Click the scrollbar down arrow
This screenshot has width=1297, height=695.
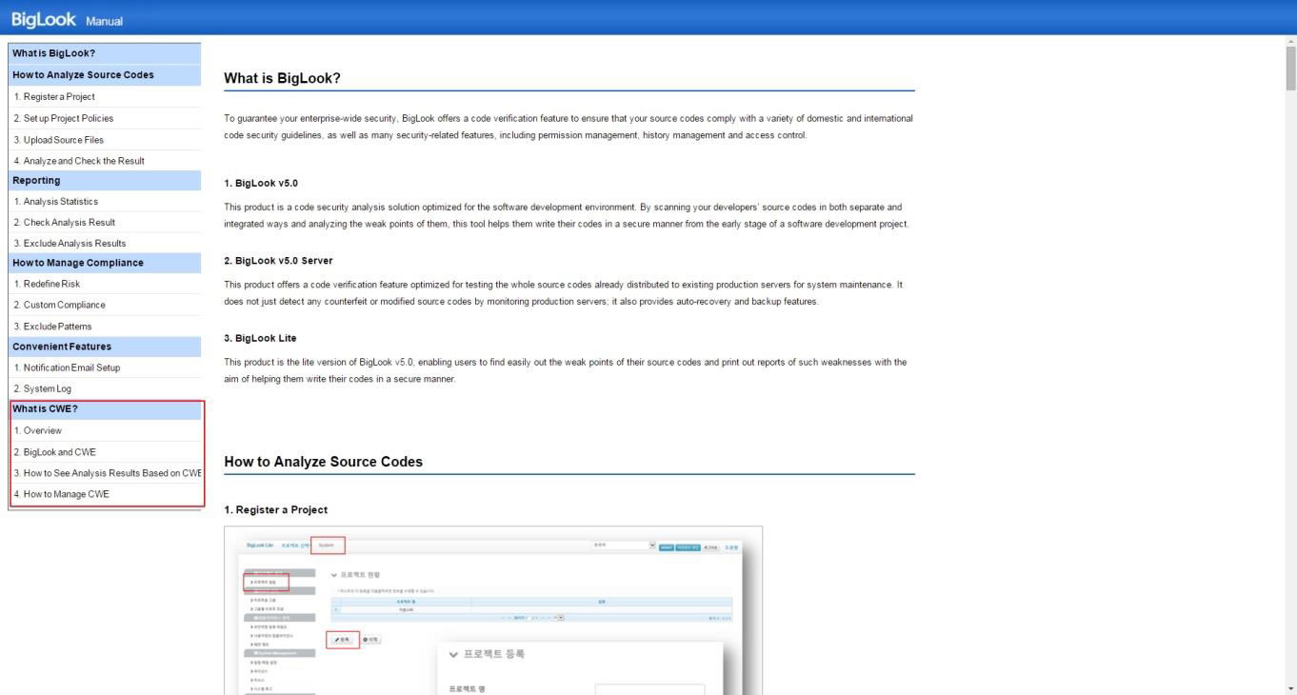click(x=1291, y=687)
